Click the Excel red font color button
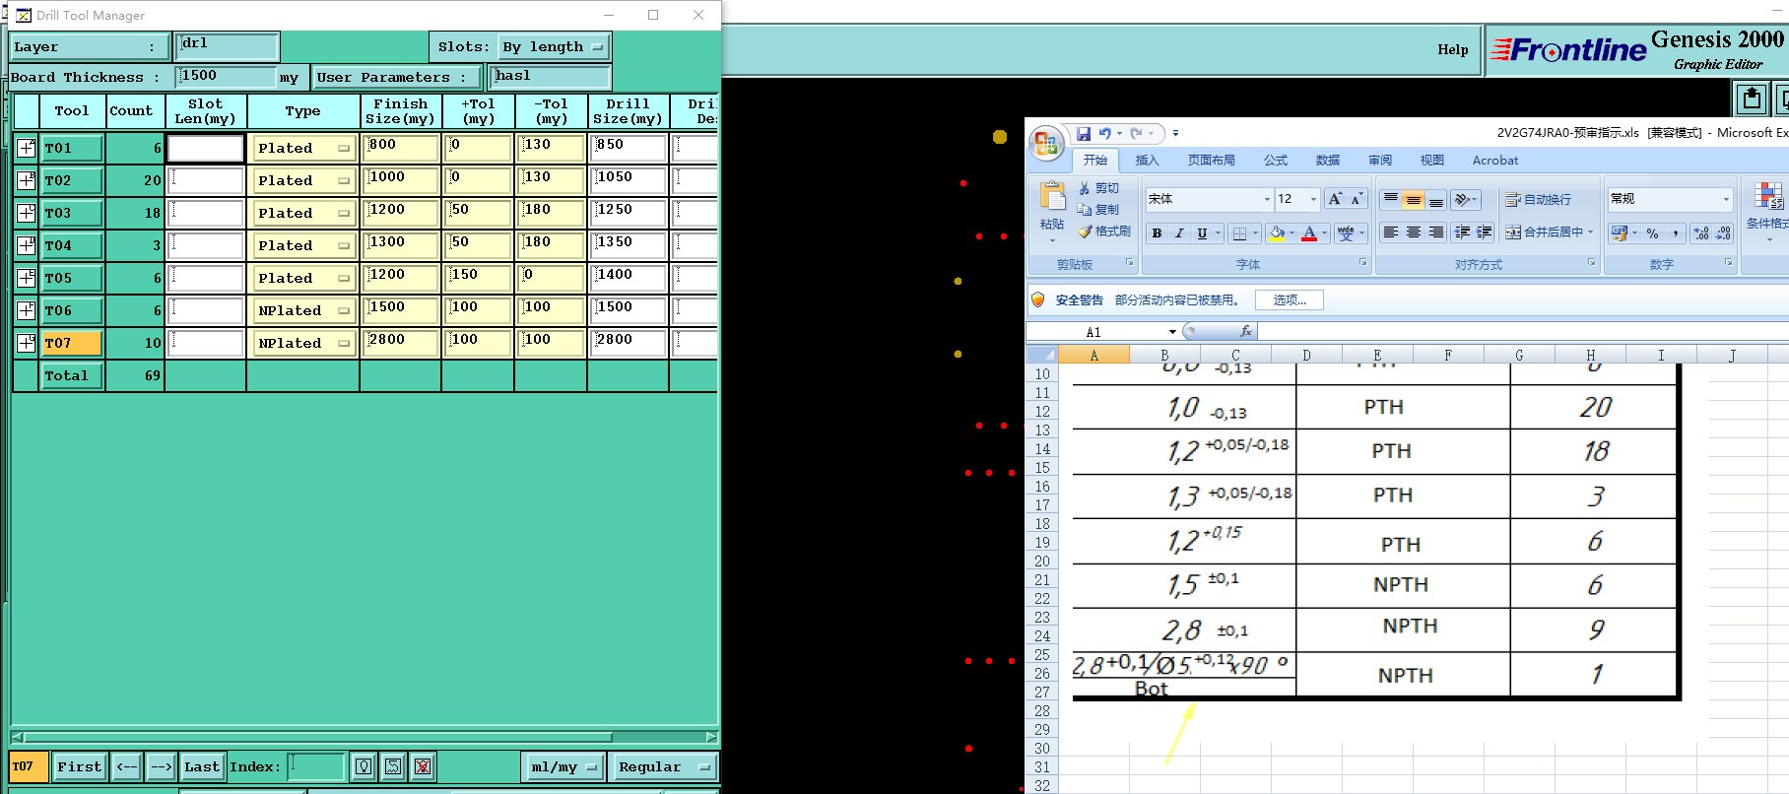 coord(1309,233)
